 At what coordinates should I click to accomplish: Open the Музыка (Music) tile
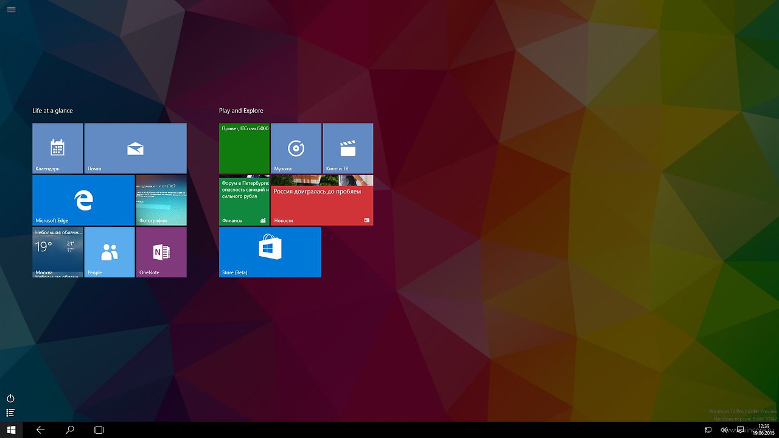click(x=296, y=148)
